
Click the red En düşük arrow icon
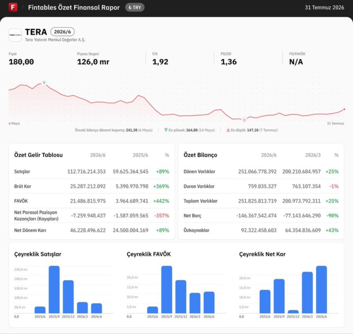[228, 130]
